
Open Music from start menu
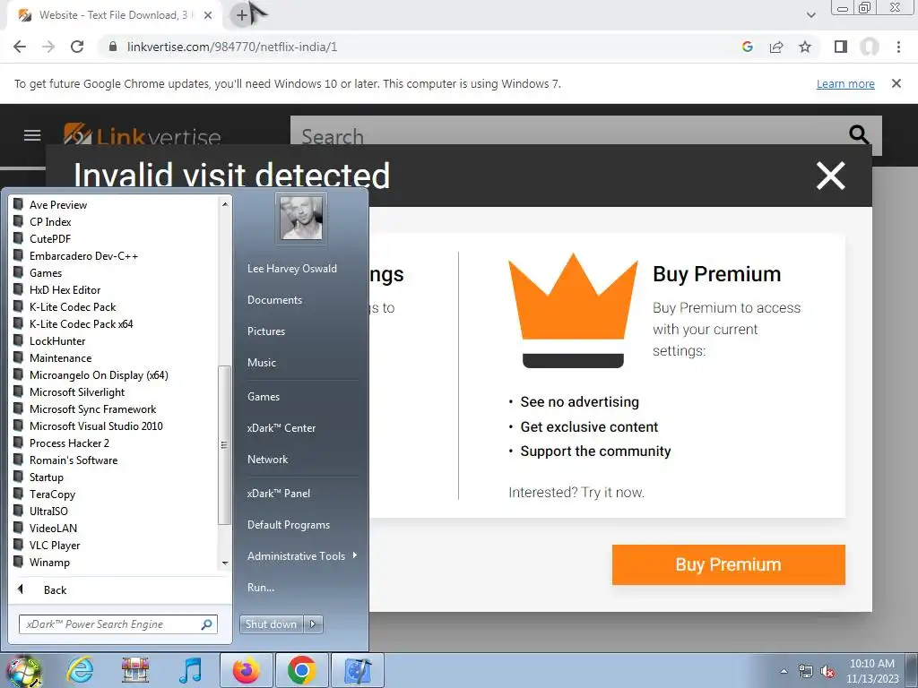pos(262,363)
